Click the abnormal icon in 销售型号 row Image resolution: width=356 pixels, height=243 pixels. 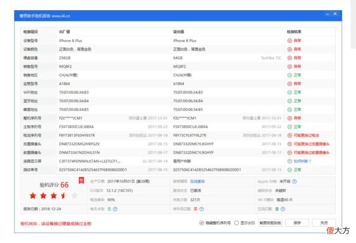click(289, 67)
